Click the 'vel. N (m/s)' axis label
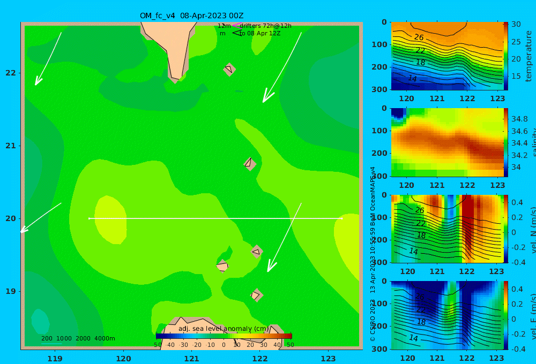This screenshot has height=364, width=536. [x=533, y=230]
